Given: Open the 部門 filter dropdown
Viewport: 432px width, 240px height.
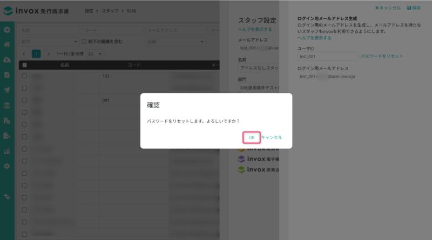Looking at the screenshot, I should click(49, 42).
